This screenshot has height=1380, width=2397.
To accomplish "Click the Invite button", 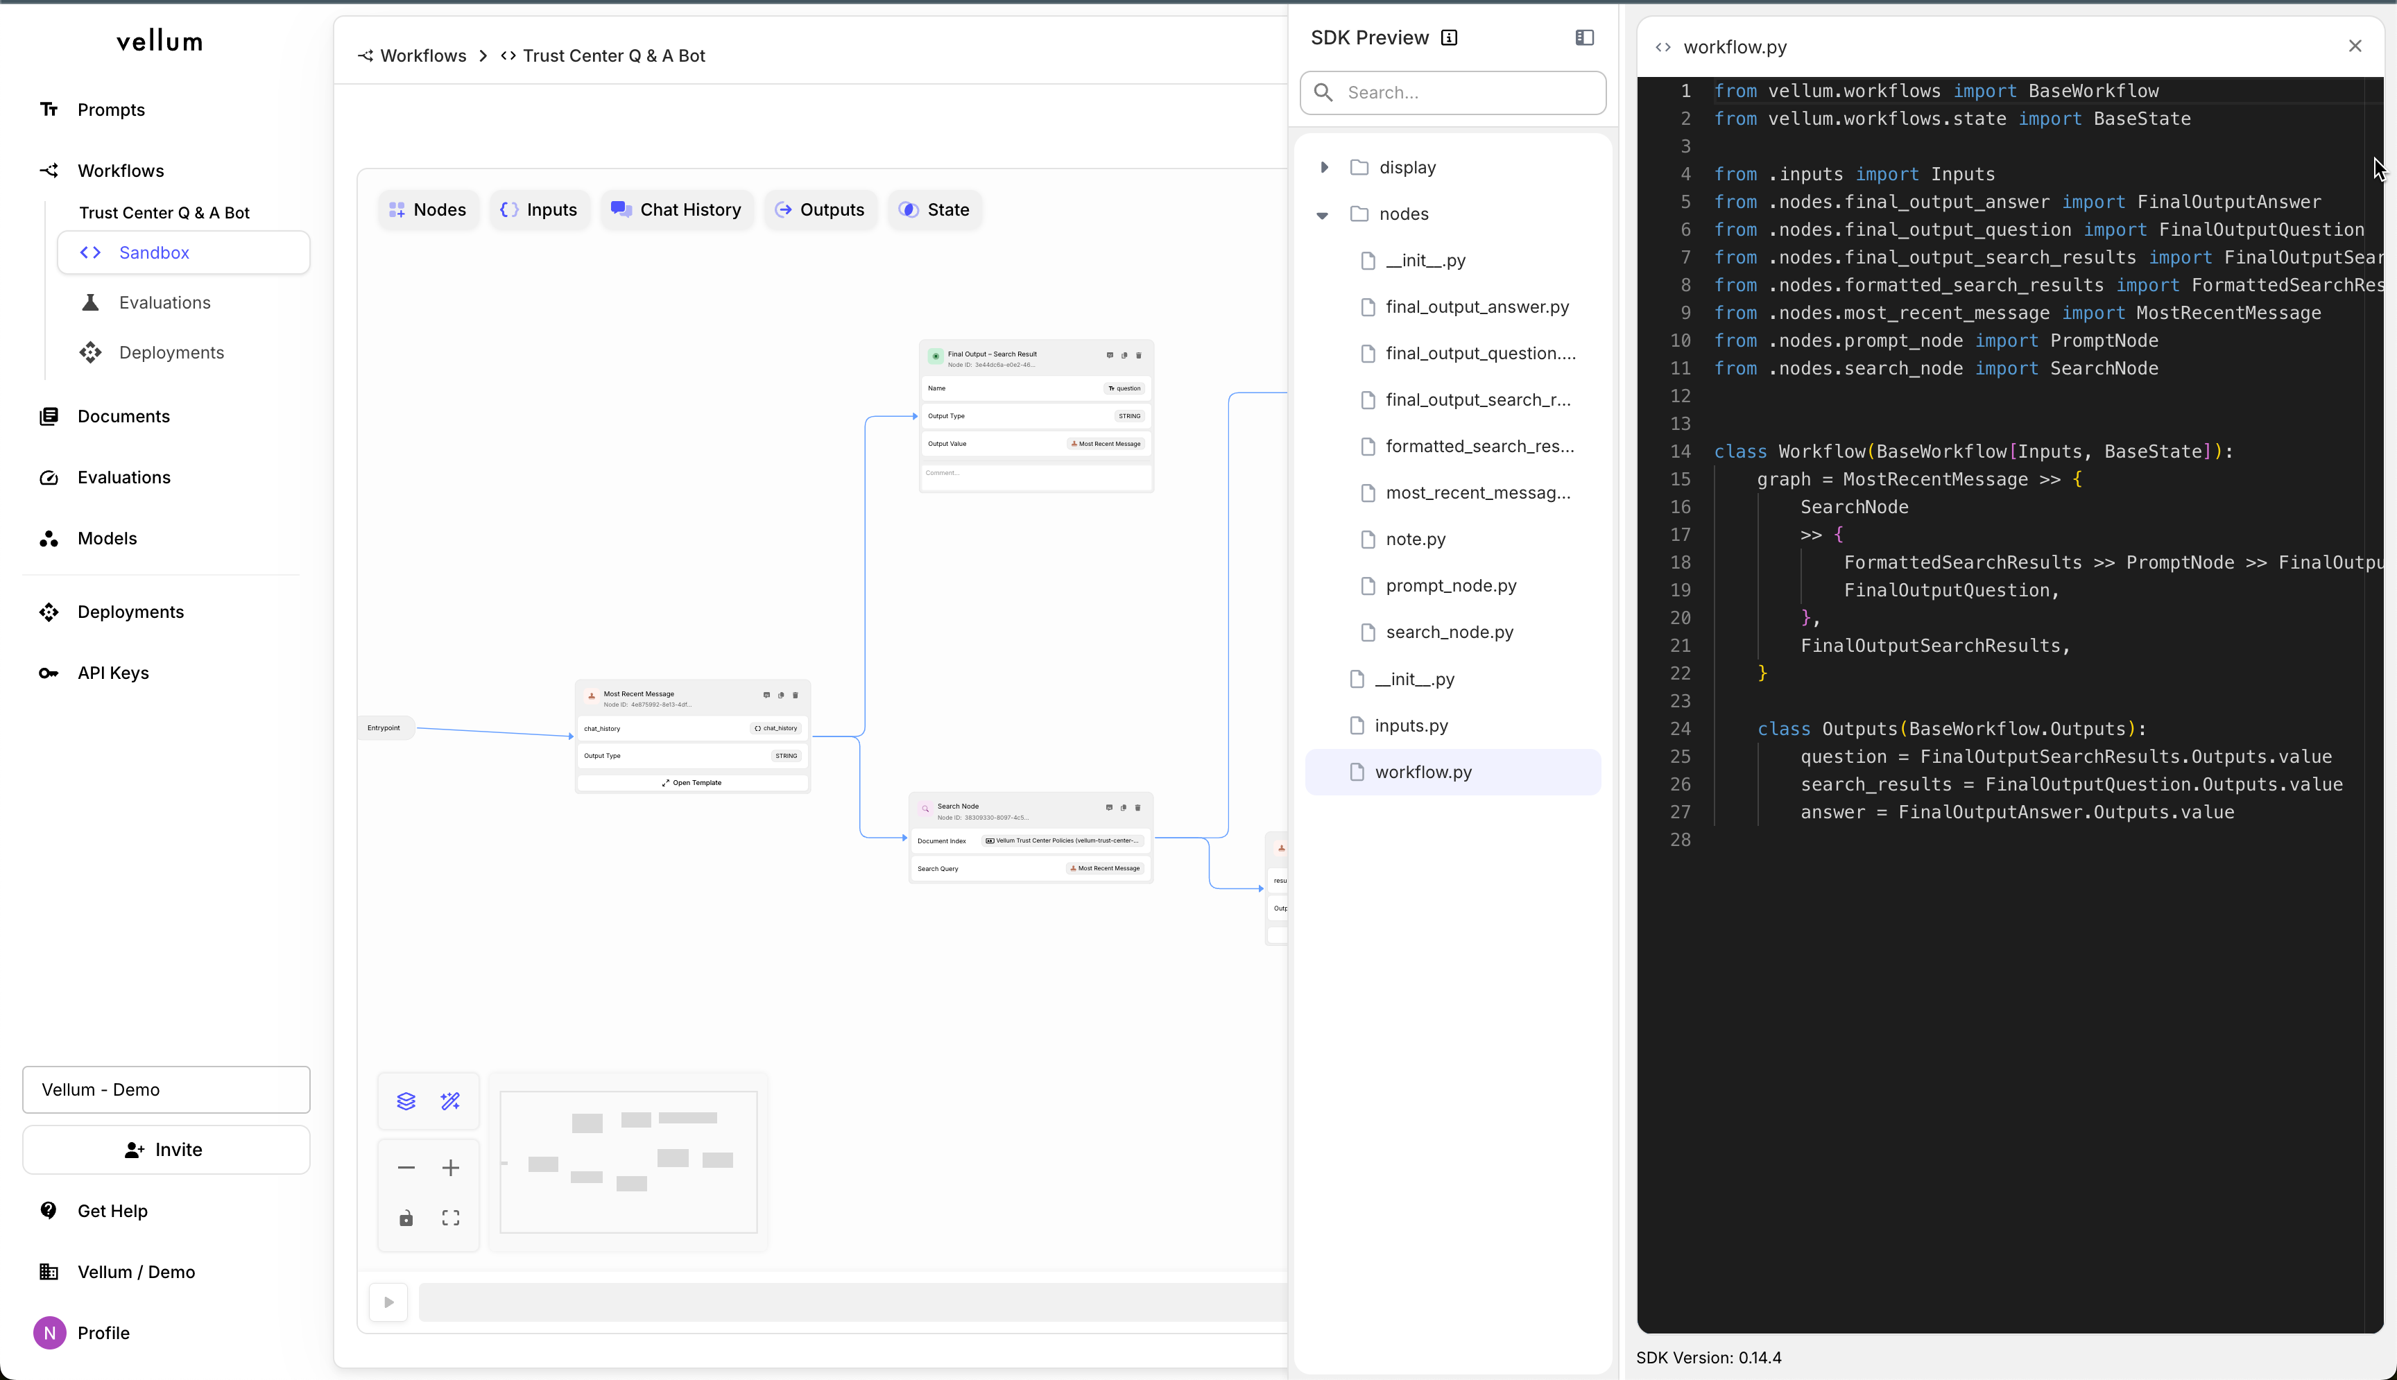I will (x=166, y=1150).
